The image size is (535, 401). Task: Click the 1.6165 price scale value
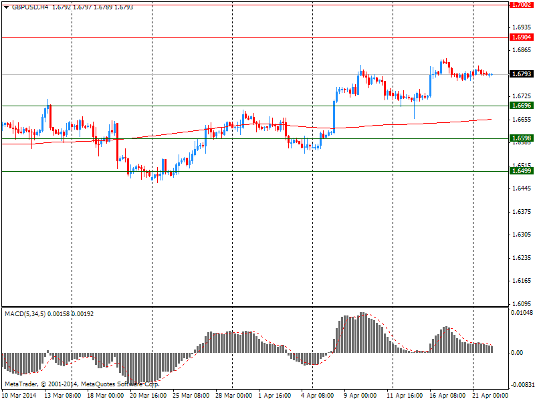point(522,281)
